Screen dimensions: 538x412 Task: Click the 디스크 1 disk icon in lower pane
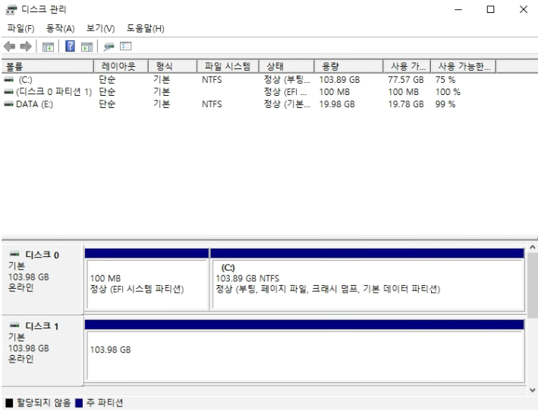click(x=14, y=325)
